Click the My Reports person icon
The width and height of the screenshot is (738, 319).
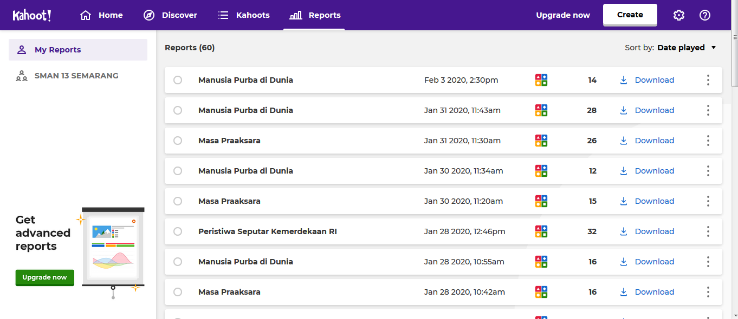click(22, 50)
